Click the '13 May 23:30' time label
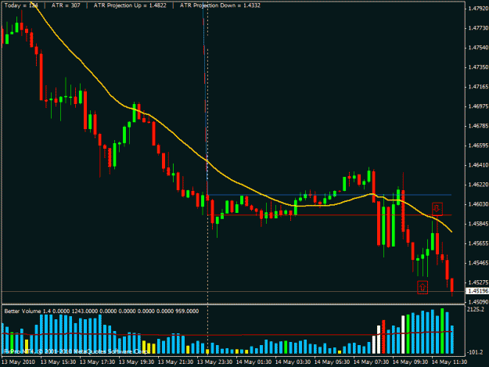 (214, 362)
